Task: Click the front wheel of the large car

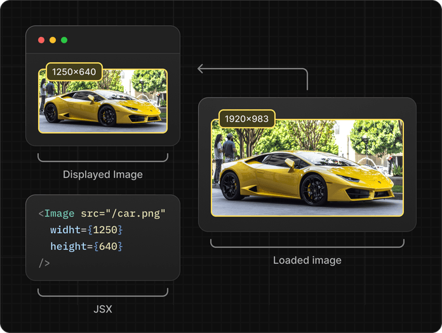Action: 314,190
